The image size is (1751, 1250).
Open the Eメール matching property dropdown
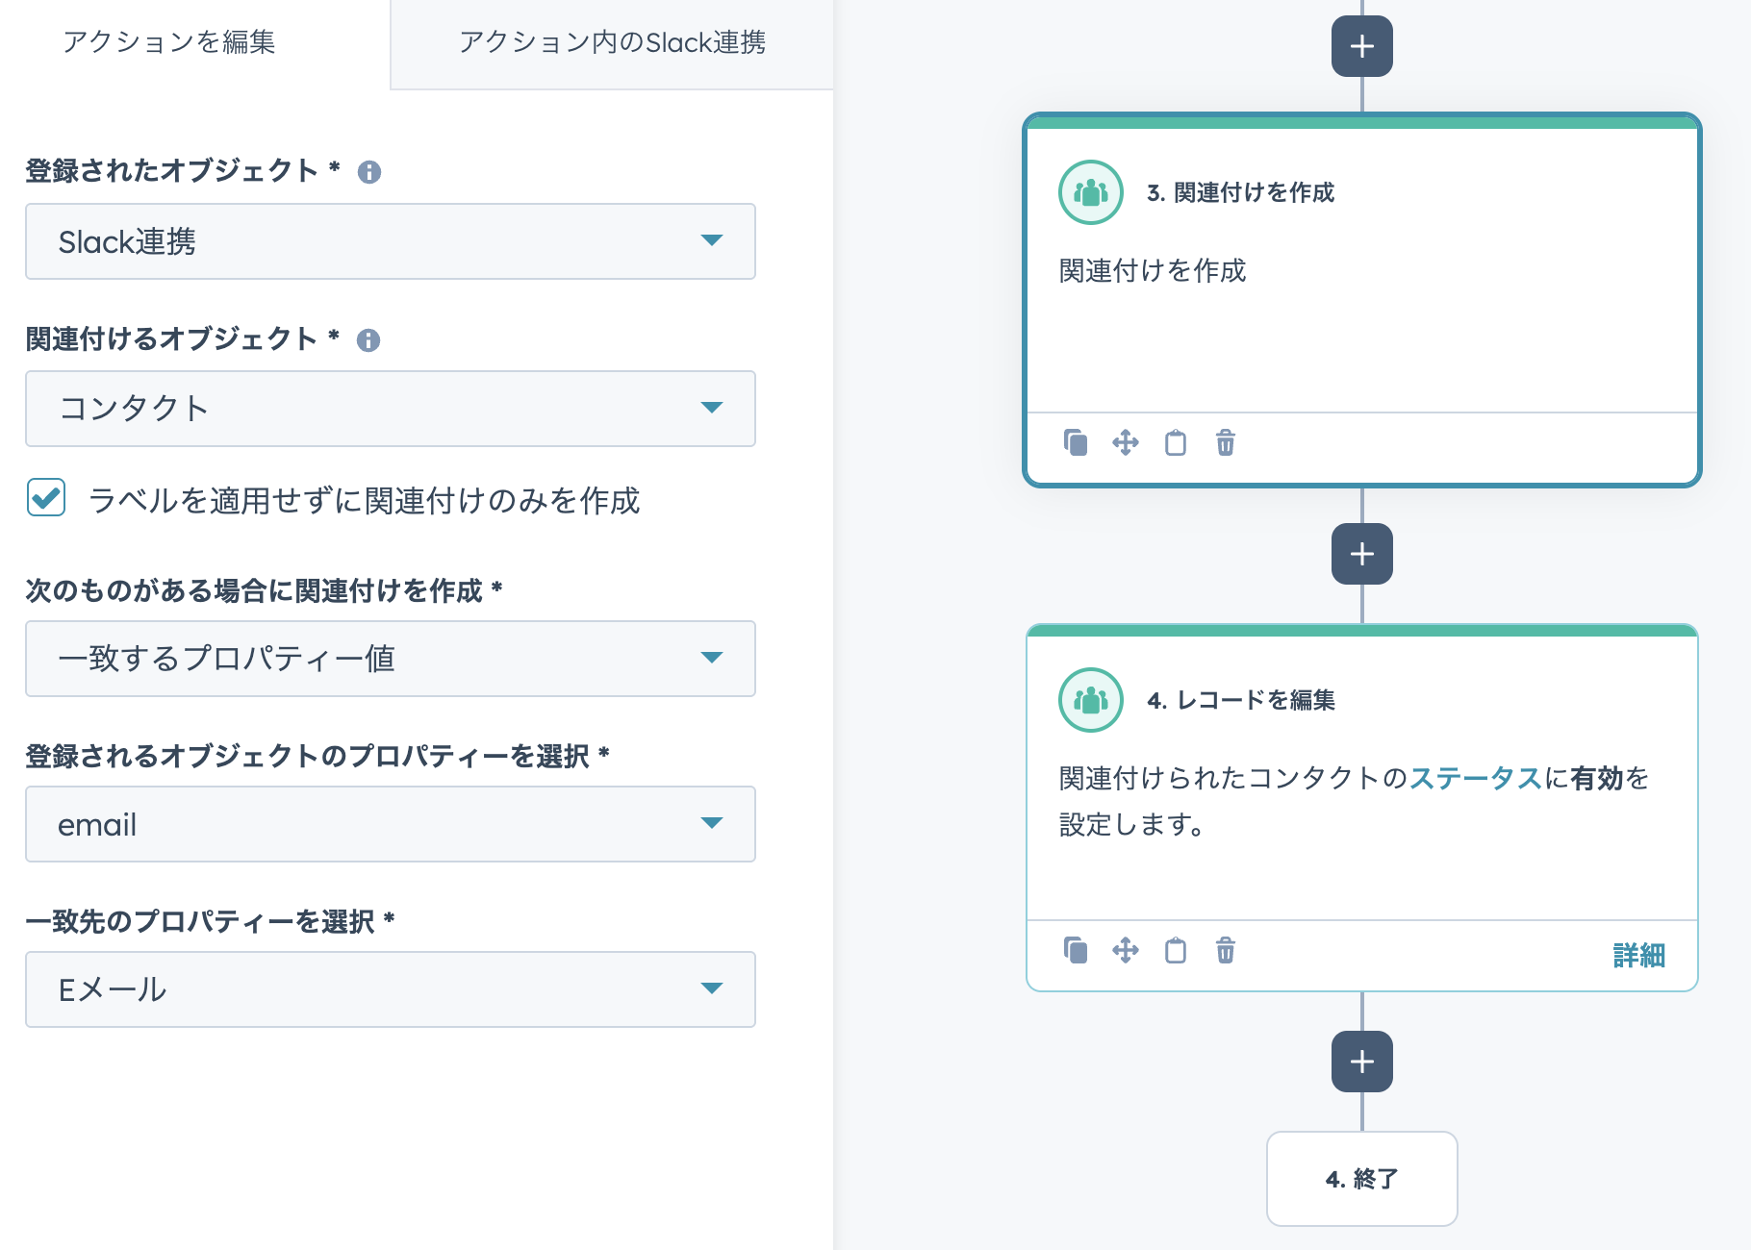391,989
